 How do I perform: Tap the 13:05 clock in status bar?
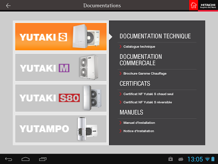(195, 159)
